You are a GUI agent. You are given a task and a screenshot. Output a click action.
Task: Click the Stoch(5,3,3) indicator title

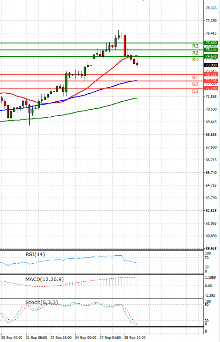(41, 302)
